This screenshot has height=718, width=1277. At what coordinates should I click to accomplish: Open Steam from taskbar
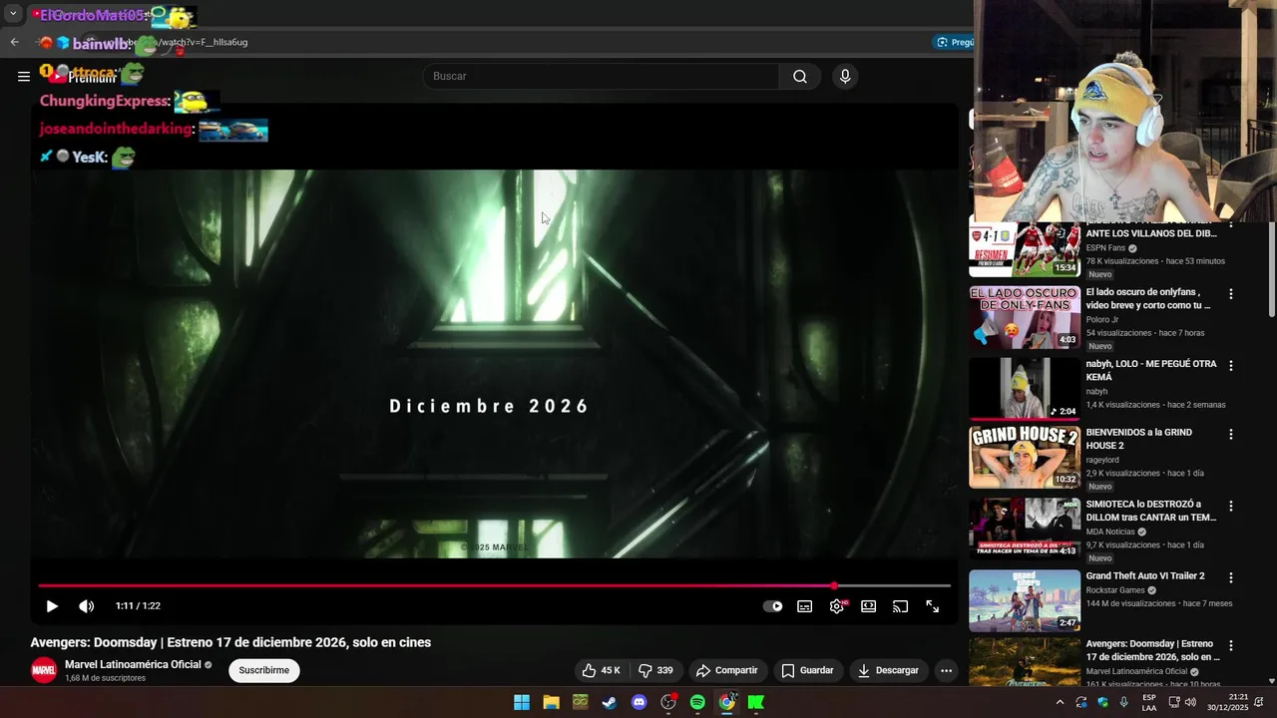[x=610, y=702]
